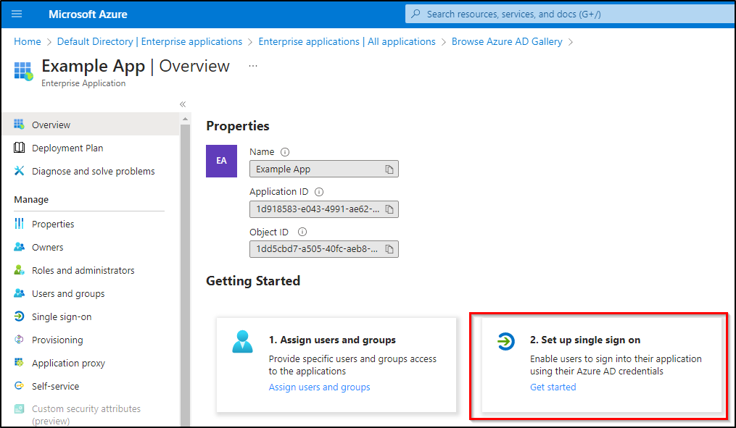
Task: Navigate to Browse Azure AD Gallery breadcrumb
Action: 507,41
